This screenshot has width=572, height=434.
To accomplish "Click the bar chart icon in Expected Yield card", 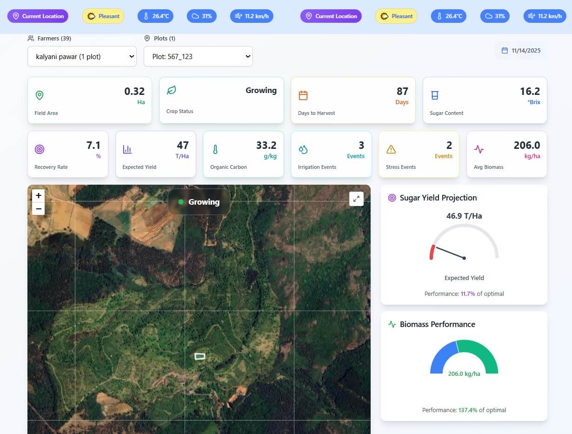I will [x=127, y=149].
